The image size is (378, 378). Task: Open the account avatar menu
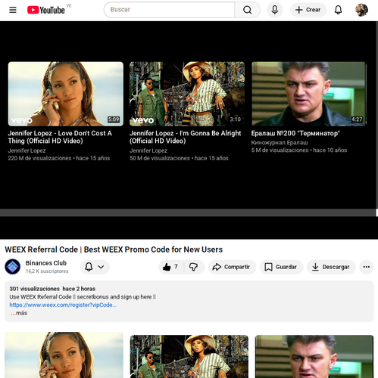tap(361, 10)
